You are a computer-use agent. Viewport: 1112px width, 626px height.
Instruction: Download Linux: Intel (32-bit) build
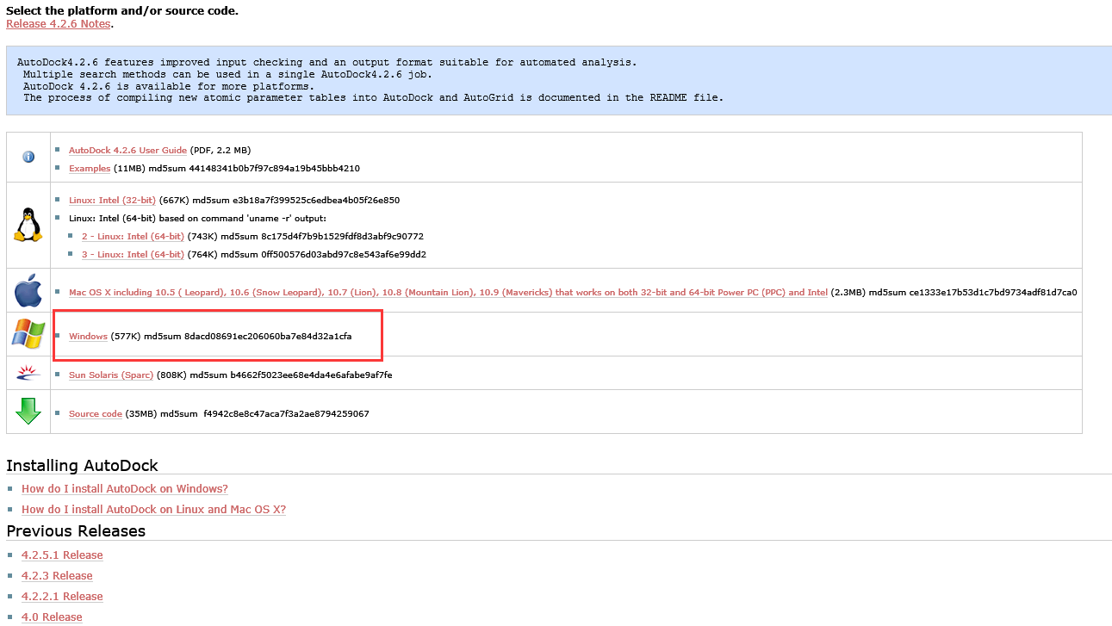[x=112, y=201]
